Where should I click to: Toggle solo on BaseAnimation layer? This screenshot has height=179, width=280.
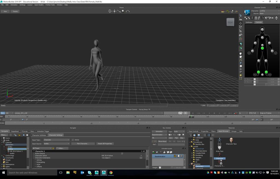tap(178, 156)
